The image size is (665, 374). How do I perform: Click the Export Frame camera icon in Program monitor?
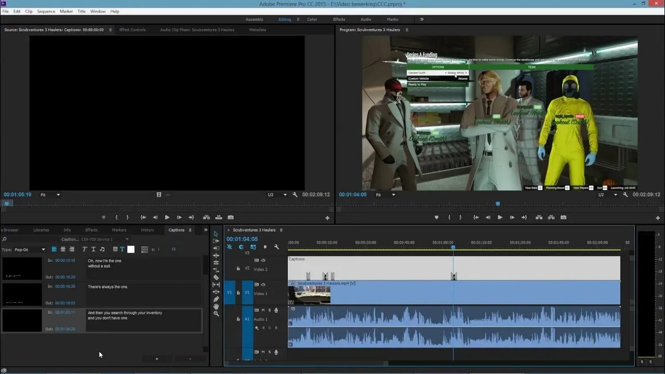(563, 218)
